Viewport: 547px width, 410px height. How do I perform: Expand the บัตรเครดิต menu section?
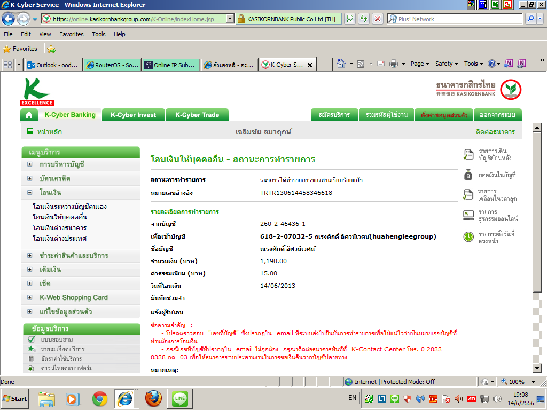tap(30, 178)
